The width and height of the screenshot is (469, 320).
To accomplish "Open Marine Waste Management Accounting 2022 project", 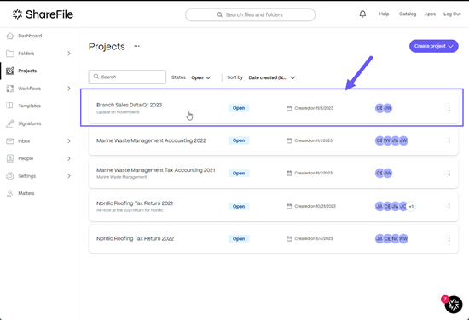I will click(x=151, y=140).
